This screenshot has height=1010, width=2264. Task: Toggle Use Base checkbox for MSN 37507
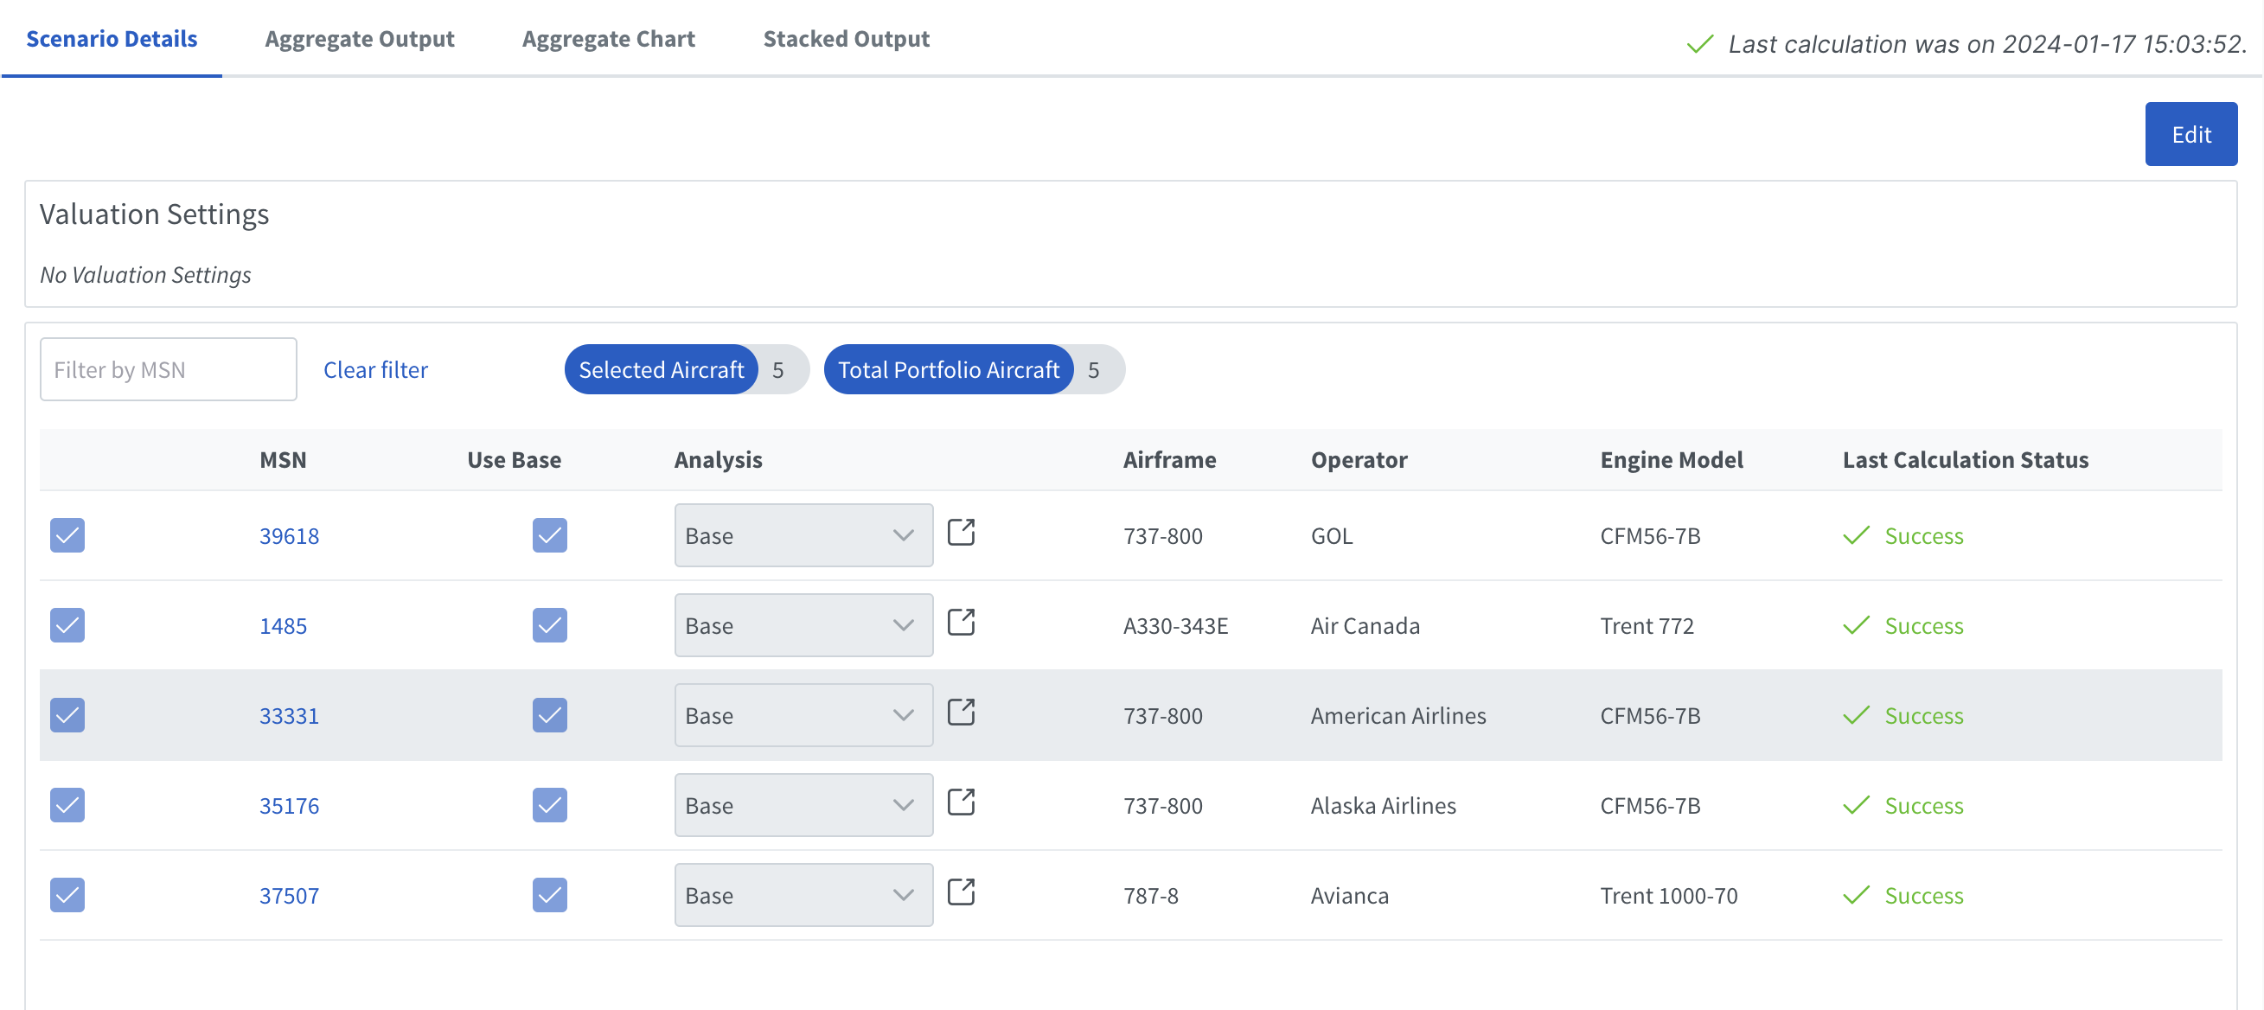(549, 895)
